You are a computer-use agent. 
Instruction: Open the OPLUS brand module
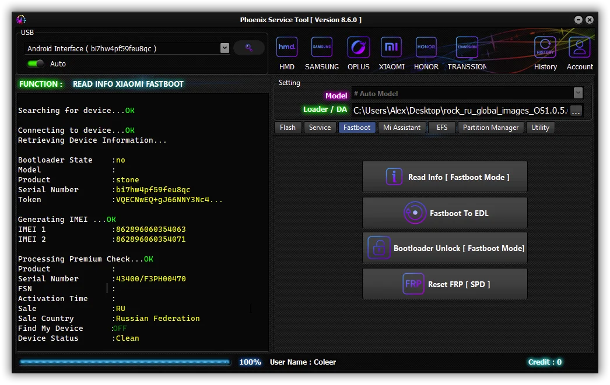point(359,48)
